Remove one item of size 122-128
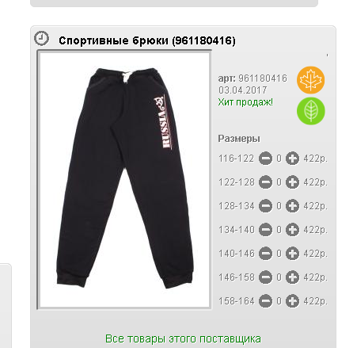Image resolution: width=357 pixels, height=348 pixels. pyautogui.click(x=265, y=182)
